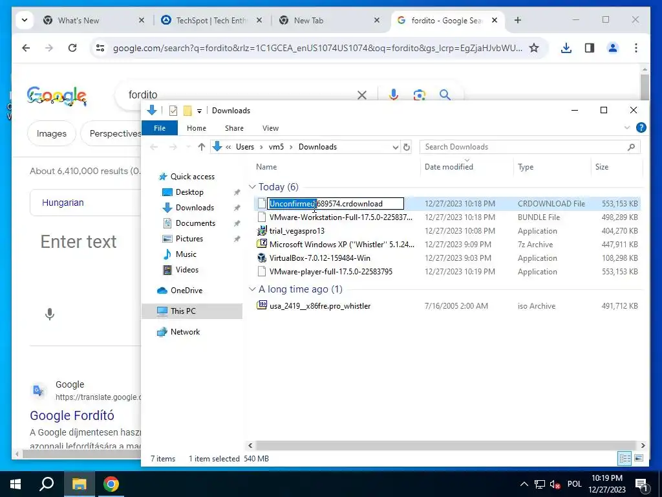Select VMware-player-full-17.5.0-22583795 file
Screen dimensions: 662x497
[330, 272]
